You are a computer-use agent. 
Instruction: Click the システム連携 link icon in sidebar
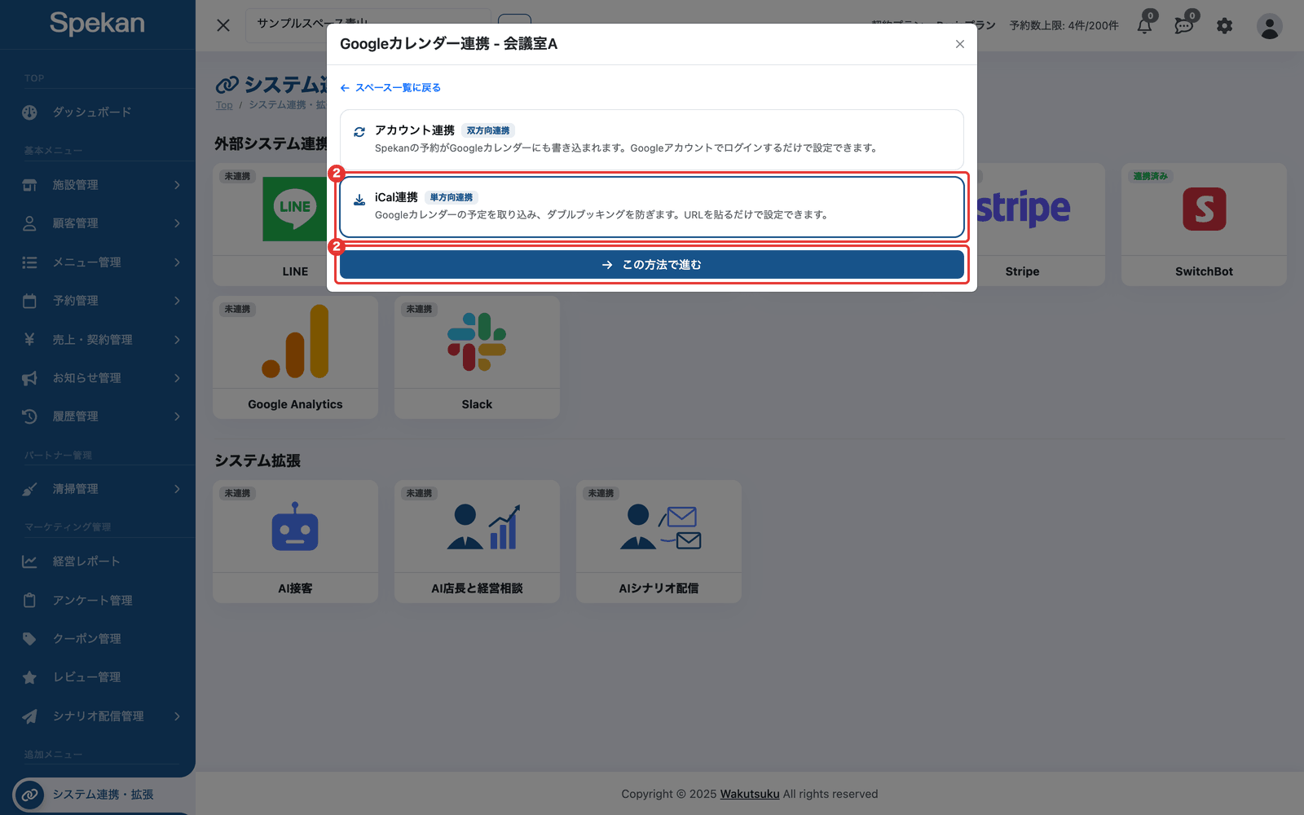[x=29, y=795]
